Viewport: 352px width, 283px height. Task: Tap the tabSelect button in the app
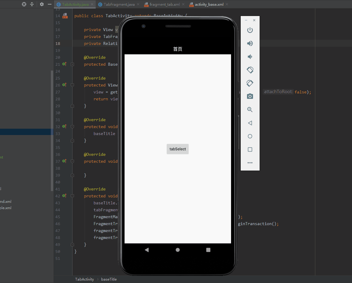click(x=178, y=149)
